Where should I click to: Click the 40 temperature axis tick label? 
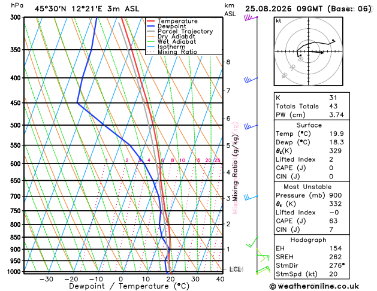click(x=220, y=279)
